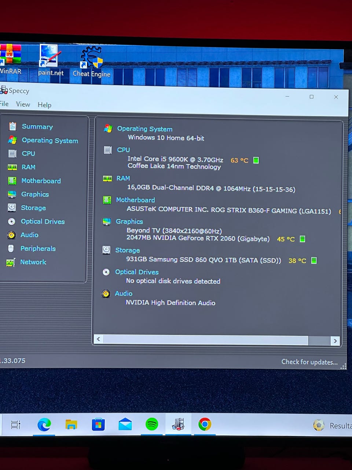This screenshot has height=470, width=352.
Task: Open Google Chrome from the taskbar
Action: (205, 424)
